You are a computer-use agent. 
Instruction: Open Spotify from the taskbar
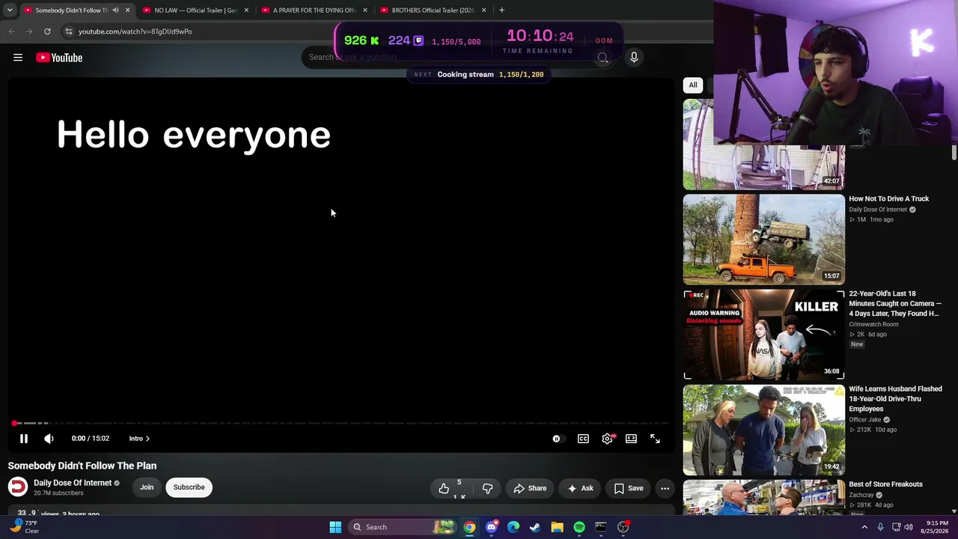point(579,527)
